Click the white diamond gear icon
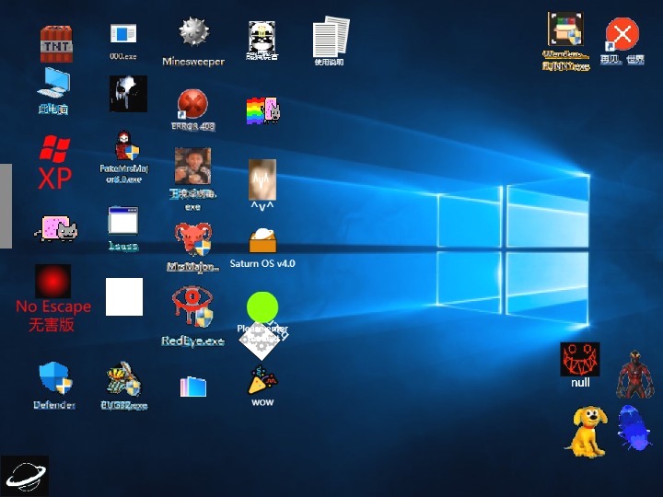Viewport: 663px width, 497px height. 262,341
